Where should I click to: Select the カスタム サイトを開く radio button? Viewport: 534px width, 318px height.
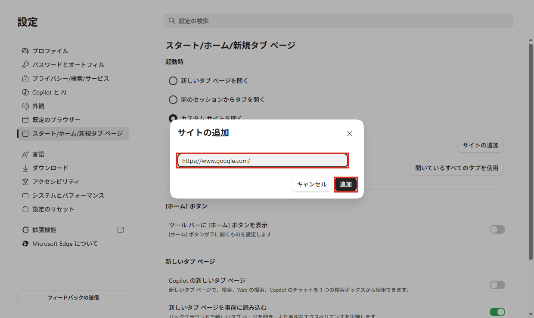pos(173,118)
